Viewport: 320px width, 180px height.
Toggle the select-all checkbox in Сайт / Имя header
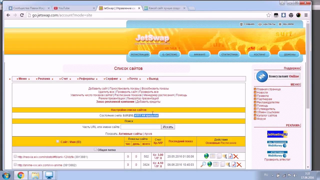click(58, 141)
